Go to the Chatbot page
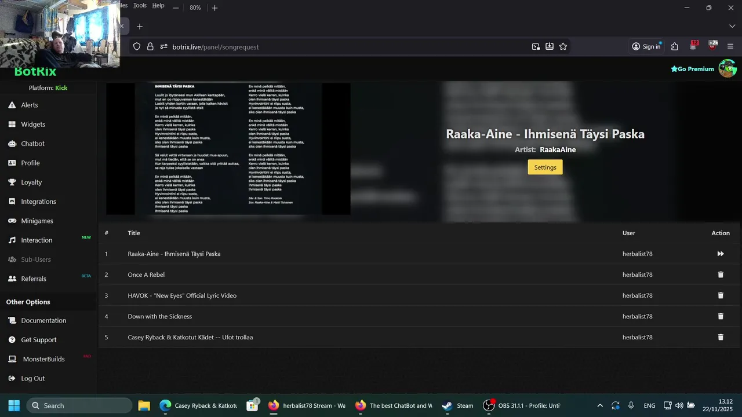The image size is (742, 417). (32, 144)
